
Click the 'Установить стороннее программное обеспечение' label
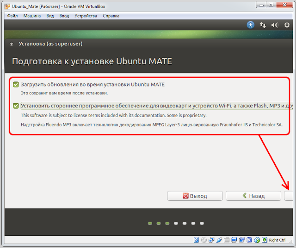pos(157,106)
